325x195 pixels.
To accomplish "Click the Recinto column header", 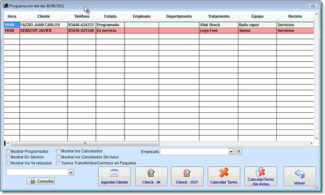I will click(295, 17).
